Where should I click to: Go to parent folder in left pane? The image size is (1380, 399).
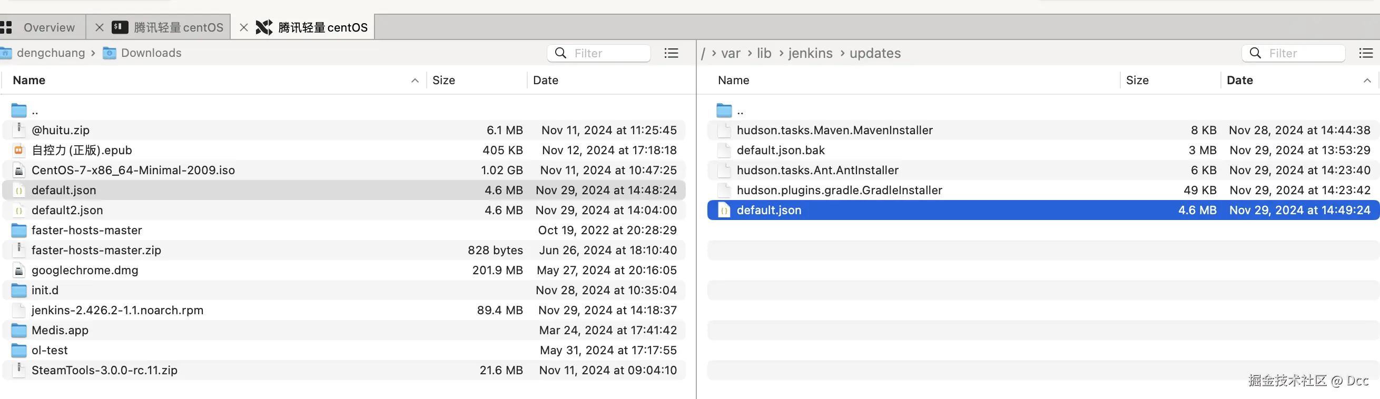[x=344, y=111]
